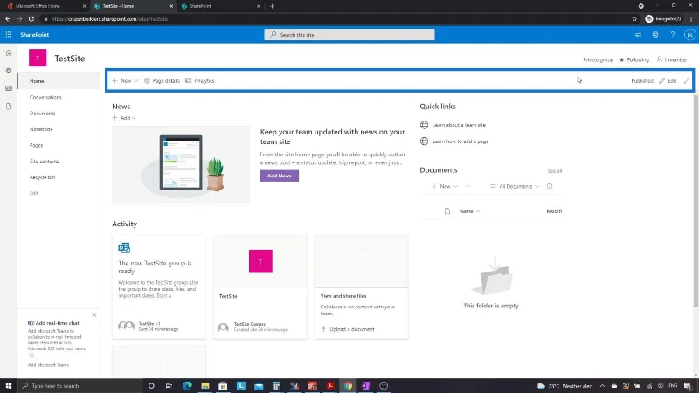The image size is (699, 393).
Task: Reload the browser page
Action: coord(31,19)
